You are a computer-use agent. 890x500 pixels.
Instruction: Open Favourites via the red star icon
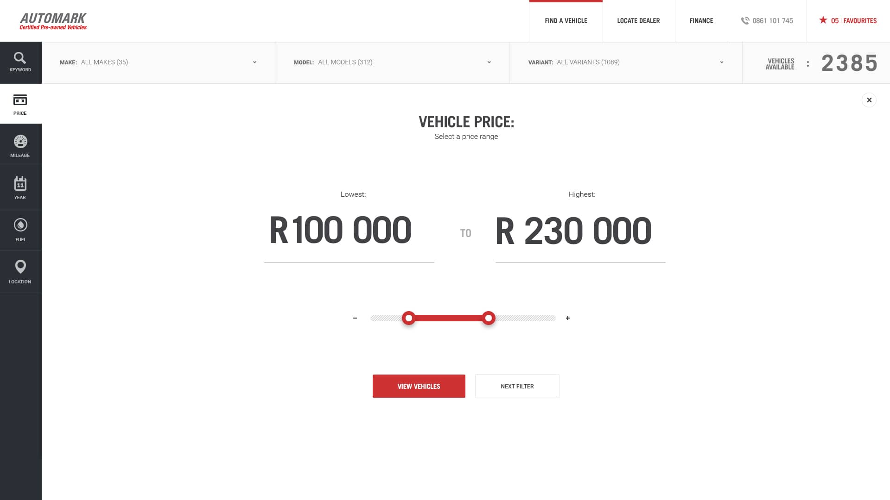[823, 20]
